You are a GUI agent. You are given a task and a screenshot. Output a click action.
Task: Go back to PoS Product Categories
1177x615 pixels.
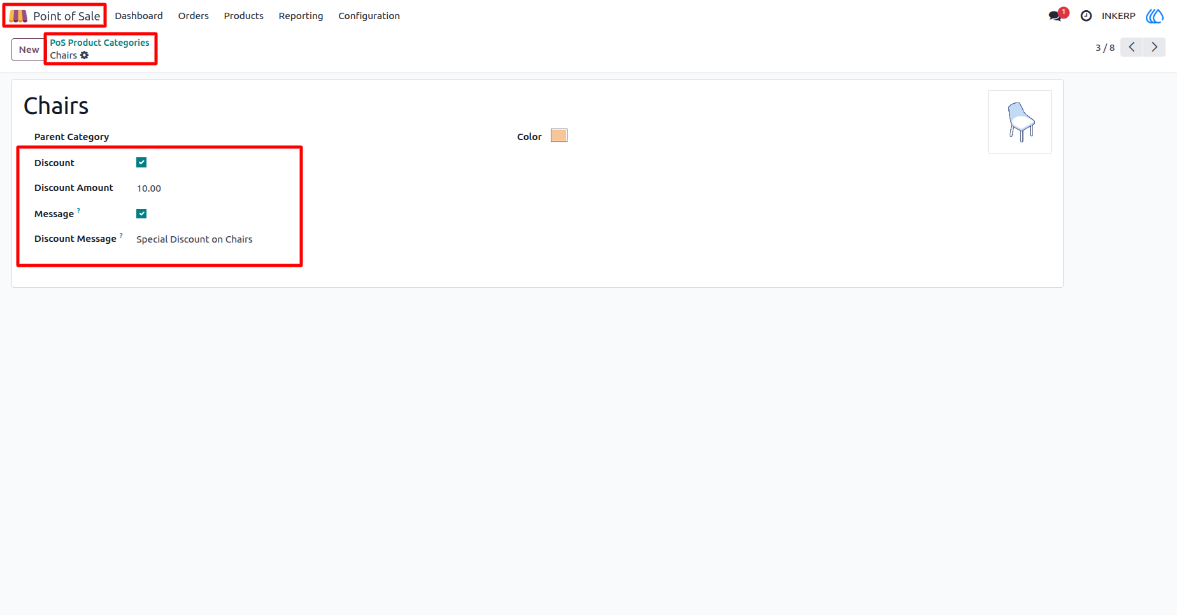pos(99,43)
